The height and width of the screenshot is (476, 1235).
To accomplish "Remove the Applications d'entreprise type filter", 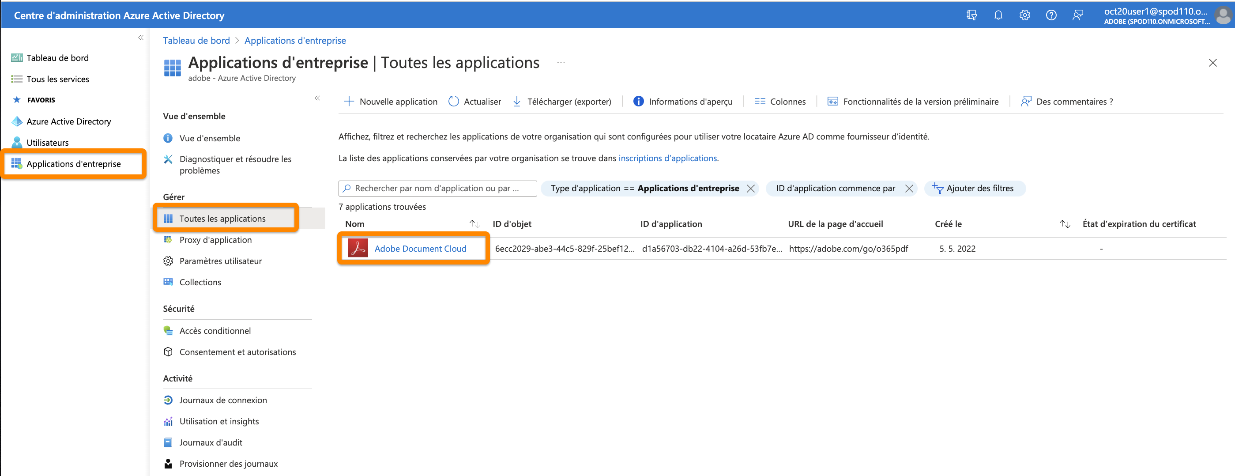I will coord(751,188).
